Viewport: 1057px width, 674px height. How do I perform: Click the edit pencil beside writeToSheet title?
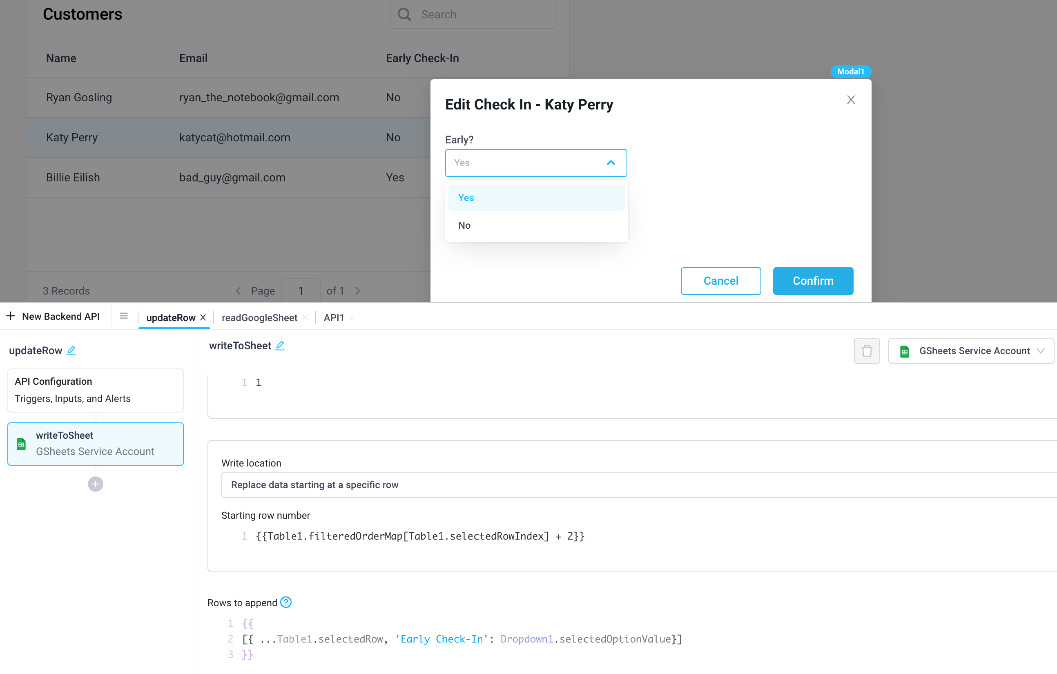pyautogui.click(x=280, y=346)
